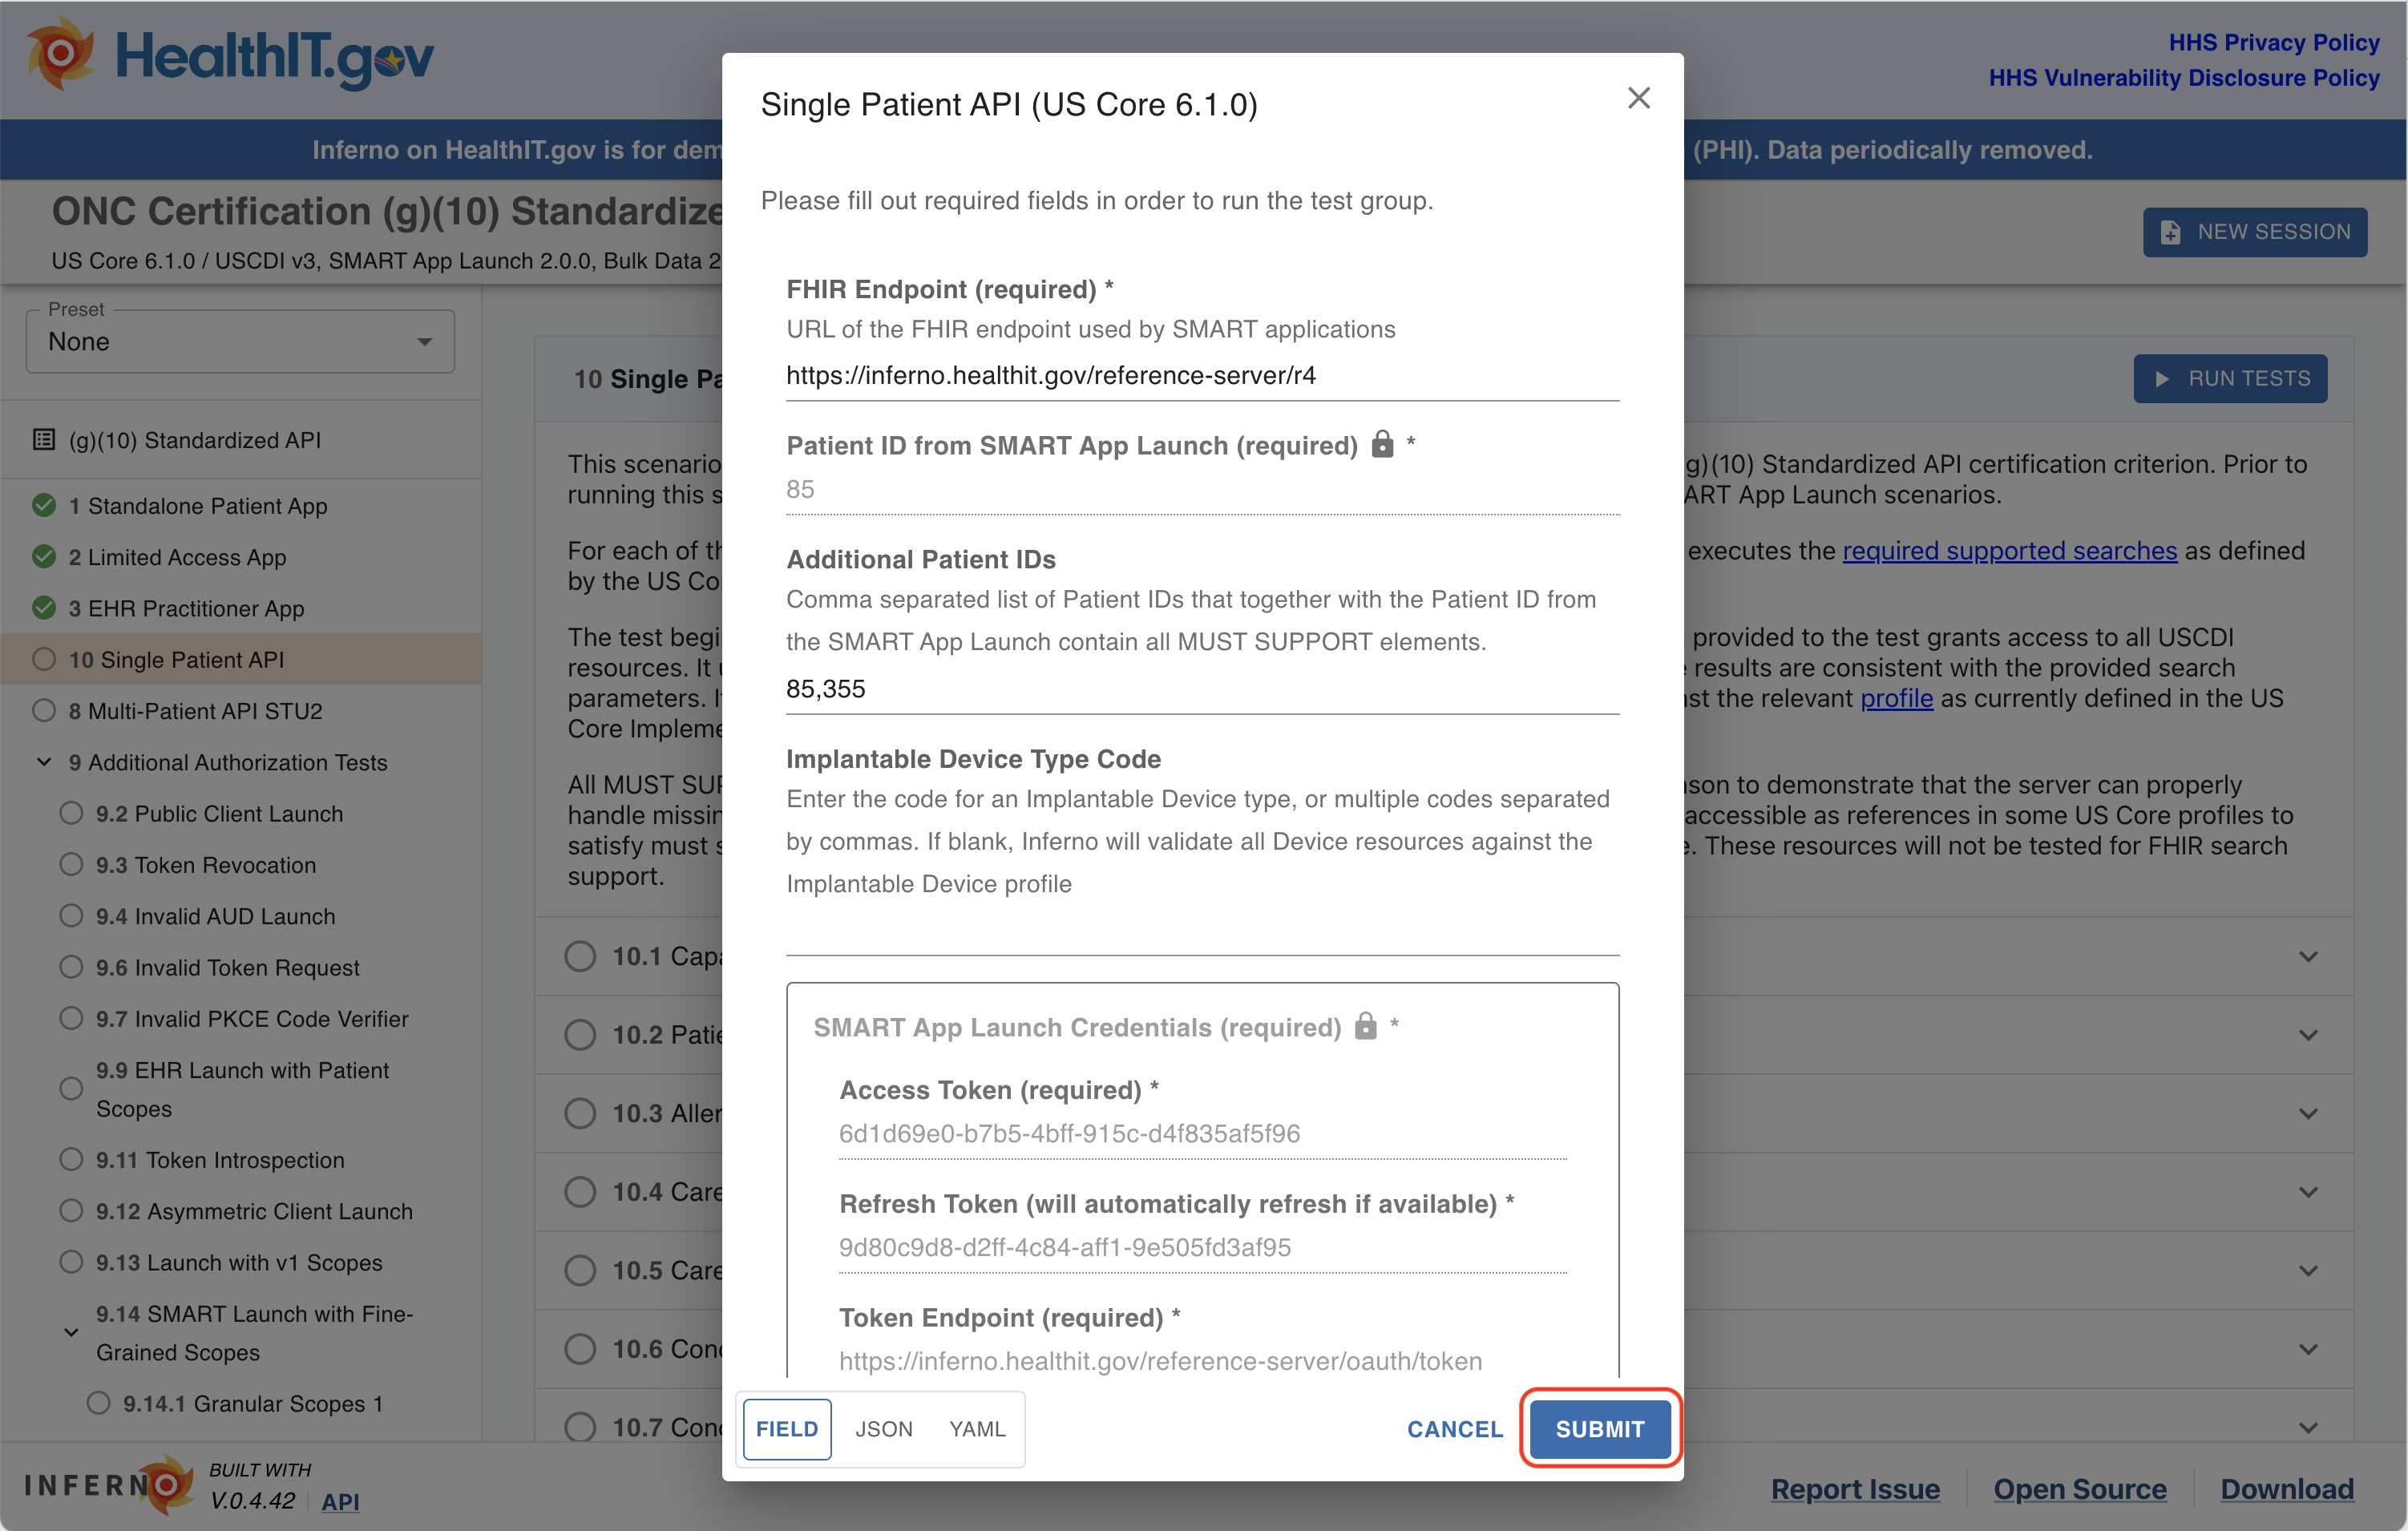The height and width of the screenshot is (1531, 2408).
Task: Click status circle for 9.3 Token Revocation
Action: point(71,864)
